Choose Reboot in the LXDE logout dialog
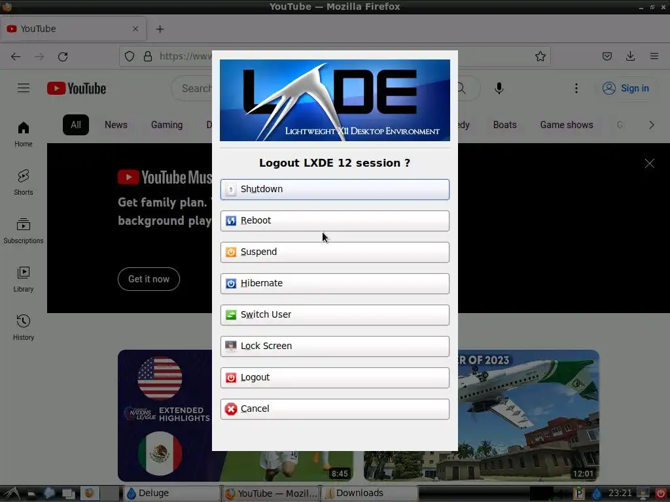The width and height of the screenshot is (670, 502). click(334, 221)
